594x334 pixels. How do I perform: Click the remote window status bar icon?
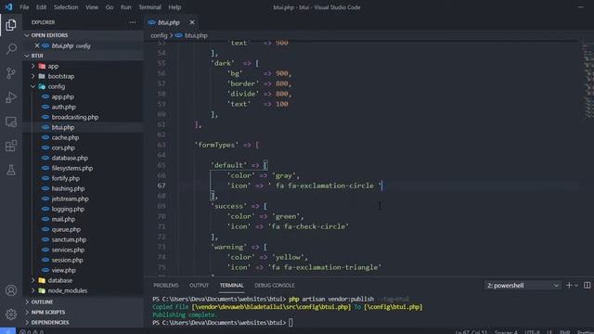[7, 331]
